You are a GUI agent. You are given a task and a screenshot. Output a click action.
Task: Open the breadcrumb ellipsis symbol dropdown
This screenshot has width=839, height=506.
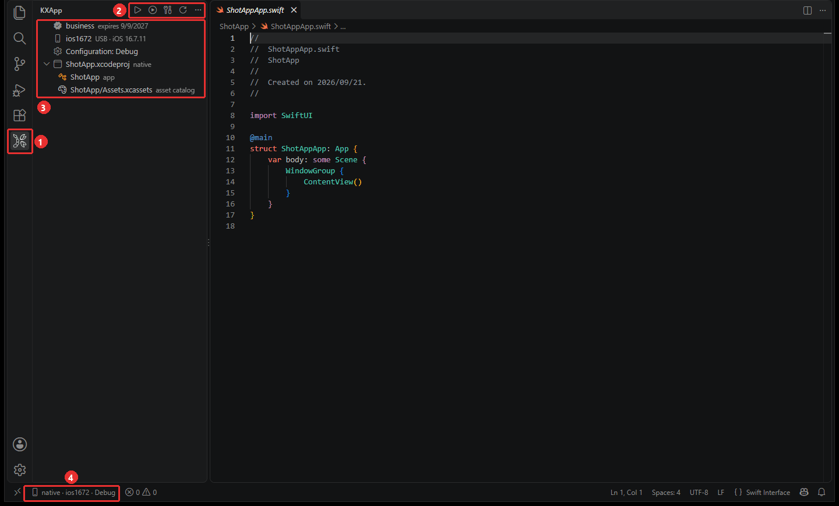point(343,26)
